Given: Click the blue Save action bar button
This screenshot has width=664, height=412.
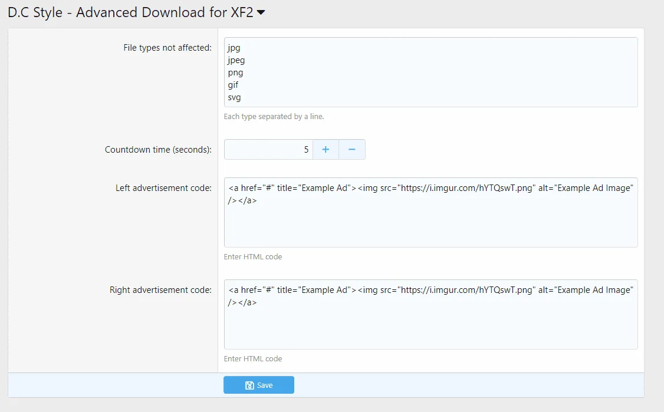Looking at the screenshot, I should [x=258, y=385].
